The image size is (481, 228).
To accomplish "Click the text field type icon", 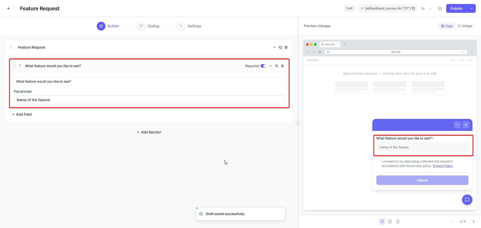I will coord(20,66).
